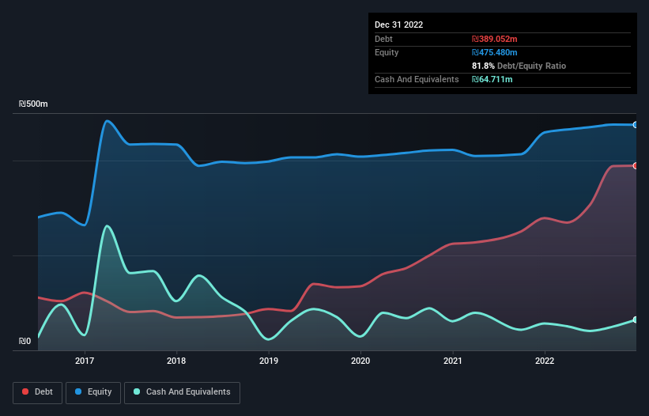Image resolution: width=649 pixels, height=416 pixels.
Task: Click the Dec 31 2022 tooltip date
Action: coord(398,25)
